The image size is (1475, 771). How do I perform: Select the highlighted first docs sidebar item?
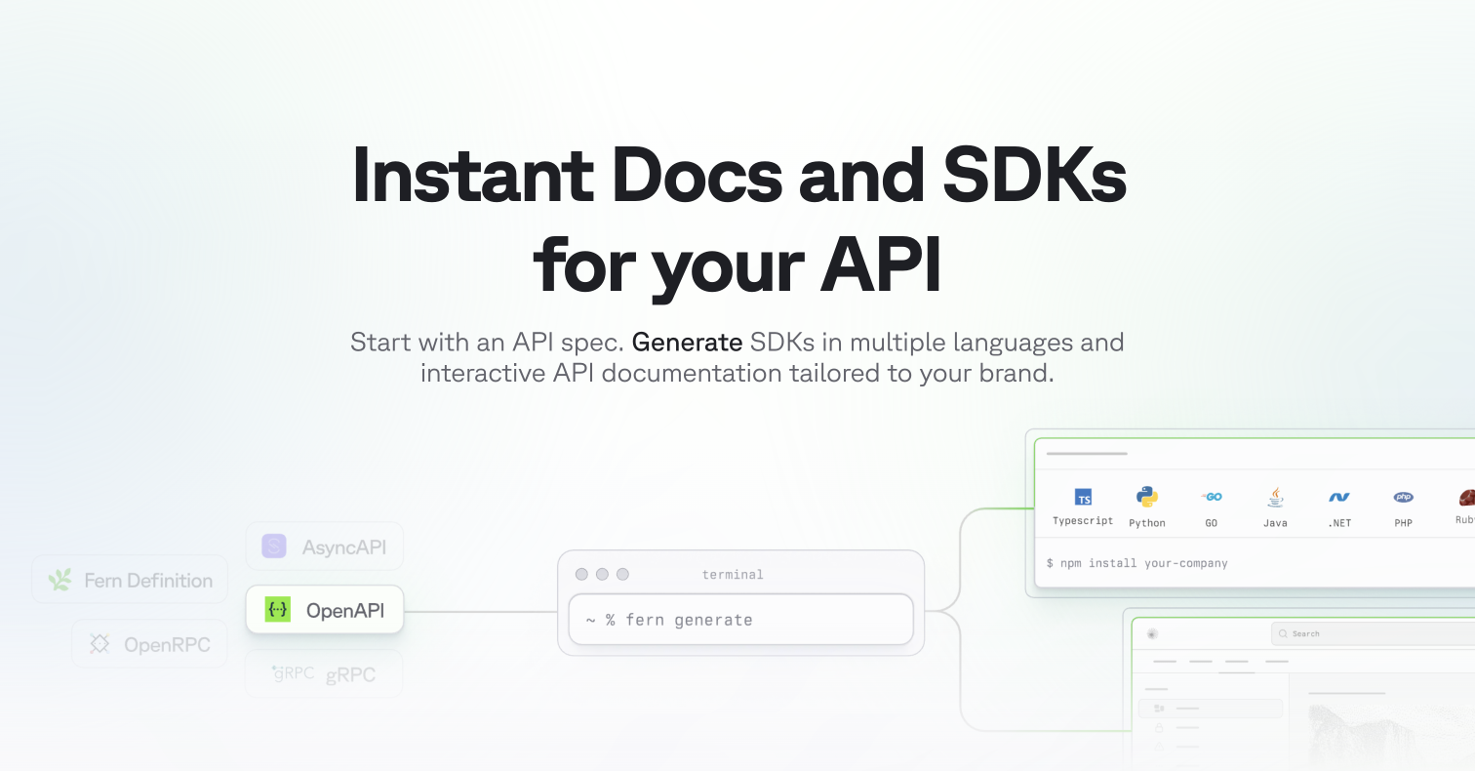(x=1210, y=709)
